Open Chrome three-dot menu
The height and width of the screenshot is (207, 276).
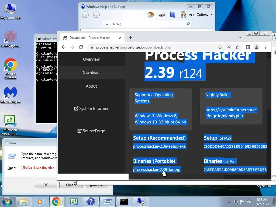pyautogui.click(x=265, y=47)
